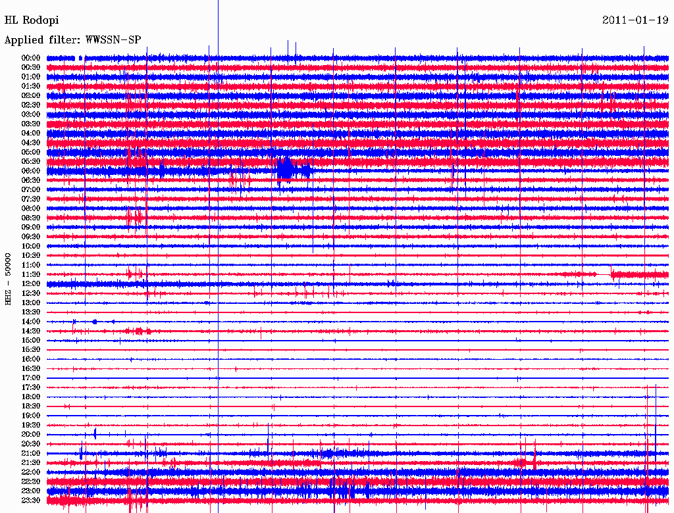Select the 12:00 time label
This screenshot has width=674, height=513.
pos(31,284)
